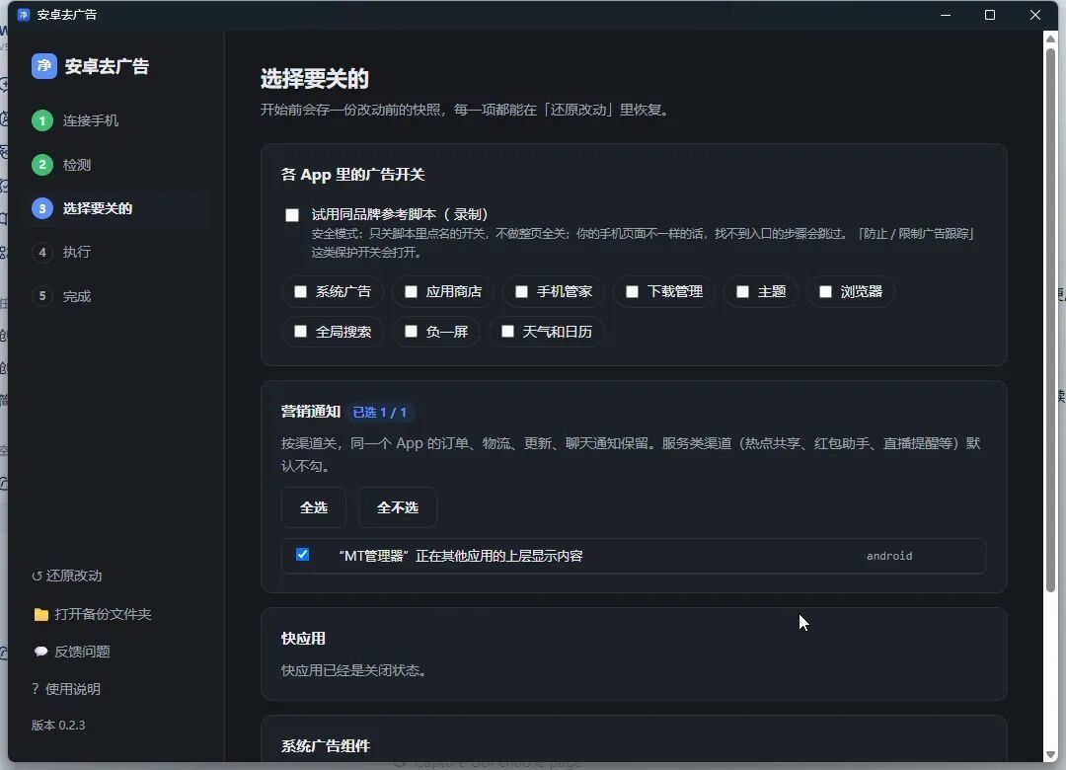The width and height of the screenshot is (1066, 770).
Task: Tick the 下载管理 checkbox
Action: click(633, 292)
